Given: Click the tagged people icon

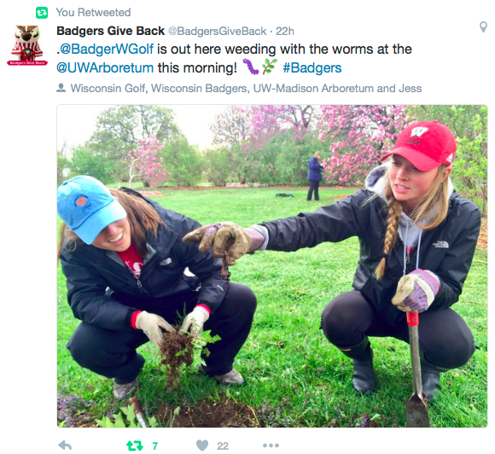Looking at the screenshot, I should [61, 88].
